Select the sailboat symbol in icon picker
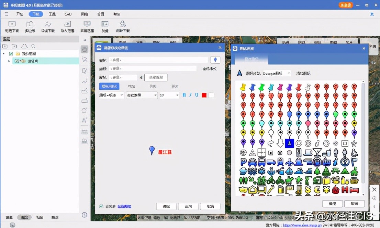Screen dimensions: 380x228 click(x=289, y=171)
